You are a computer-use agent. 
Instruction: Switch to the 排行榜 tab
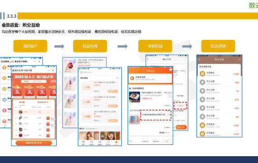22,102
